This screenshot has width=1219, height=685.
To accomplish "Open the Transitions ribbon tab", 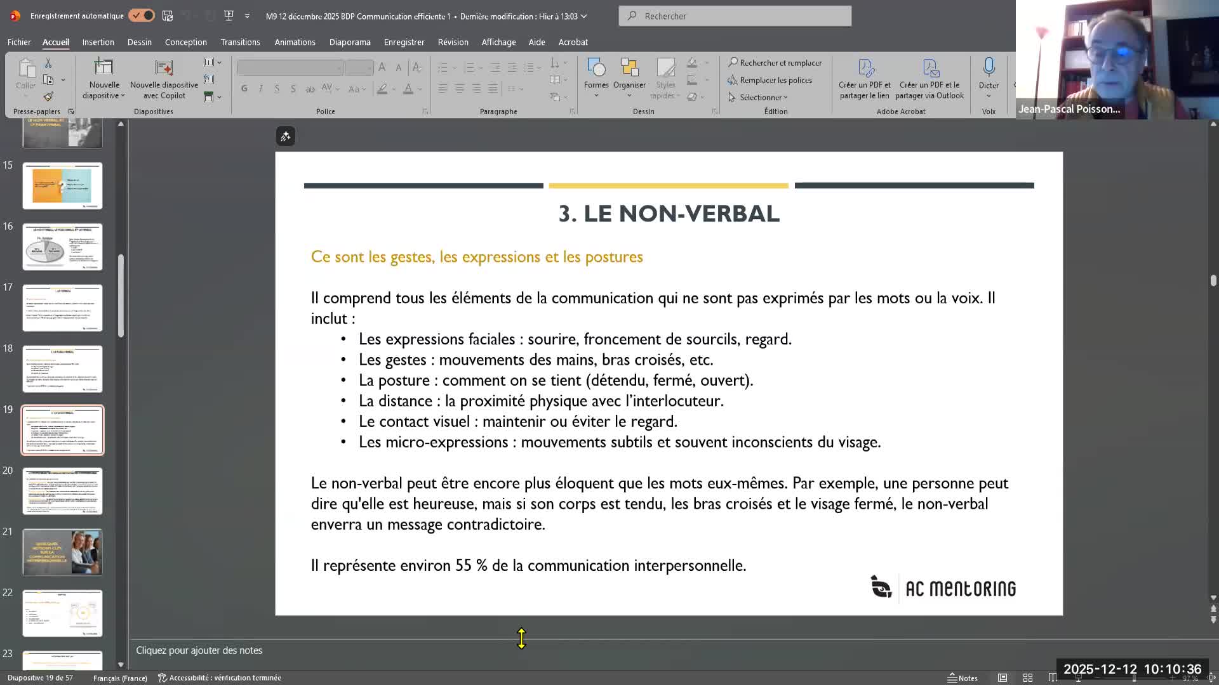I will (x=240, y=42).
